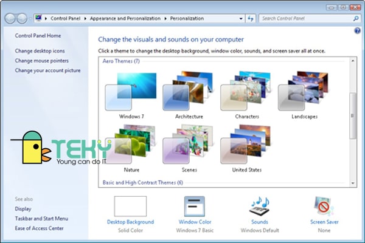This screenshot has height=243, width=365.
Task: Minimize the Personalization window
Action: [x=332, y=7]
